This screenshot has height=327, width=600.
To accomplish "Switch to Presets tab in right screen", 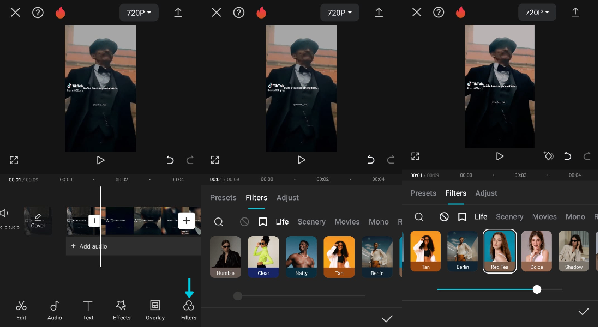I will click(x=423, y=193).
